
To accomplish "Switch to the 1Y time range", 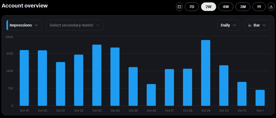I will [259, 7].
